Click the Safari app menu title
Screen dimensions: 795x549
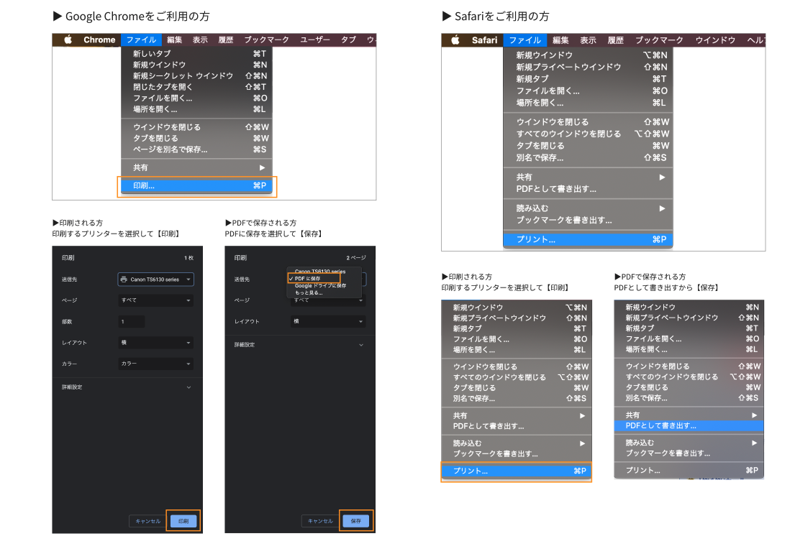click(x=485, y=40)
